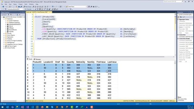Close the Query.sql document tab

pos(51,12)
